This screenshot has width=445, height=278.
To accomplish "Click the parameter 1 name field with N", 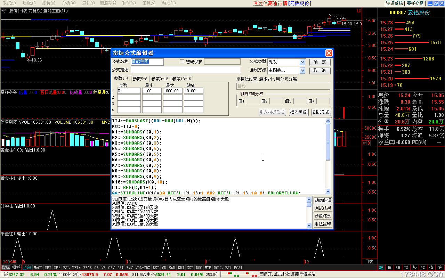I will (x=129, y=91).
